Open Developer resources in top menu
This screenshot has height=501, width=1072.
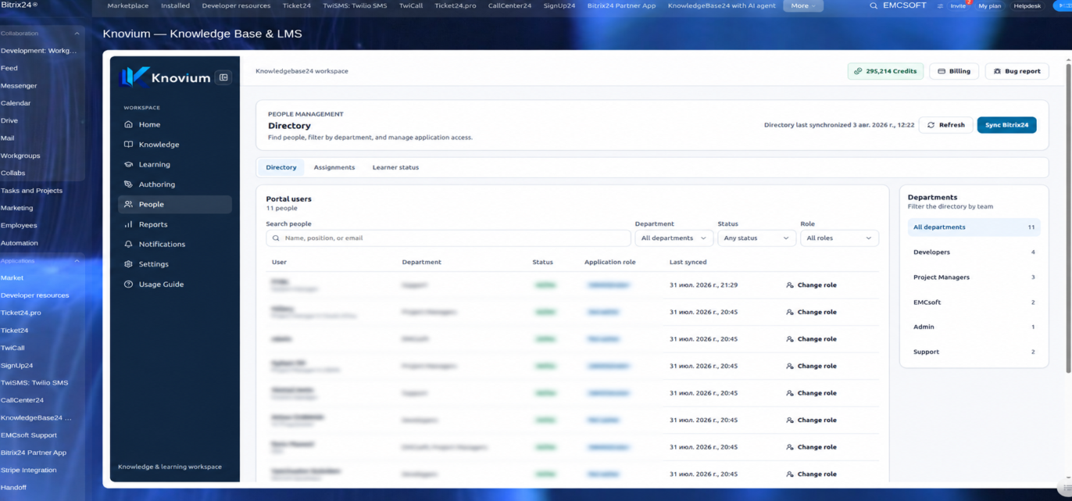pyautogui.click(x=236, y=5)
